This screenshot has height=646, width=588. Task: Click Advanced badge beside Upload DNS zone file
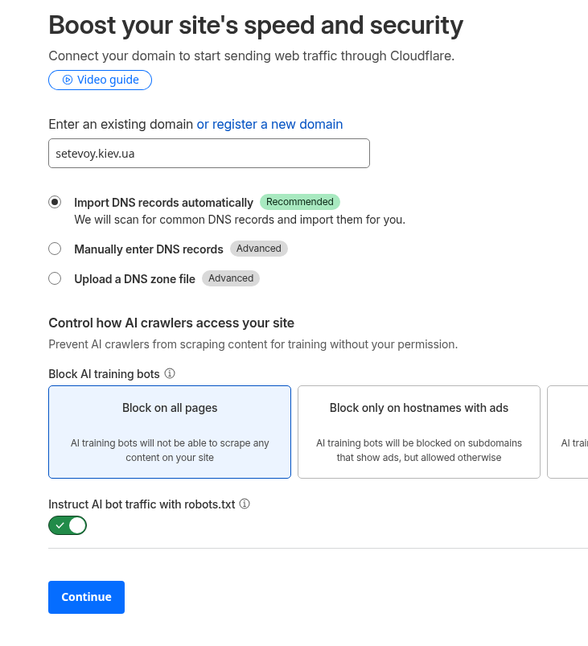coord(231,278)
